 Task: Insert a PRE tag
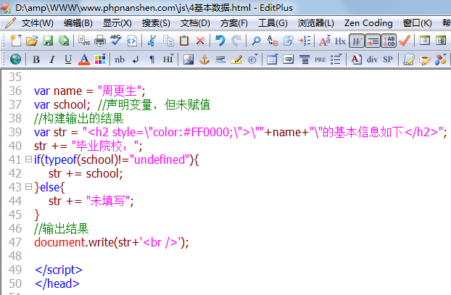click(x=320, y=59)
